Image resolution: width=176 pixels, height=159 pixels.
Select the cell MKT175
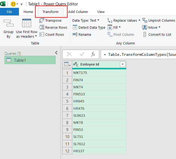99,73
